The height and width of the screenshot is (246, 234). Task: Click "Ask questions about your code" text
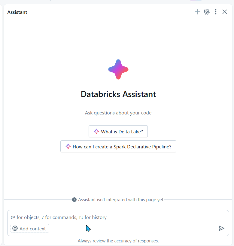pyautogui.click(x=118, y=113)
